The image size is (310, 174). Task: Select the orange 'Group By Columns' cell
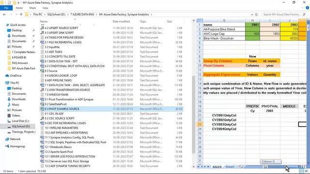(x=224, y=61)
